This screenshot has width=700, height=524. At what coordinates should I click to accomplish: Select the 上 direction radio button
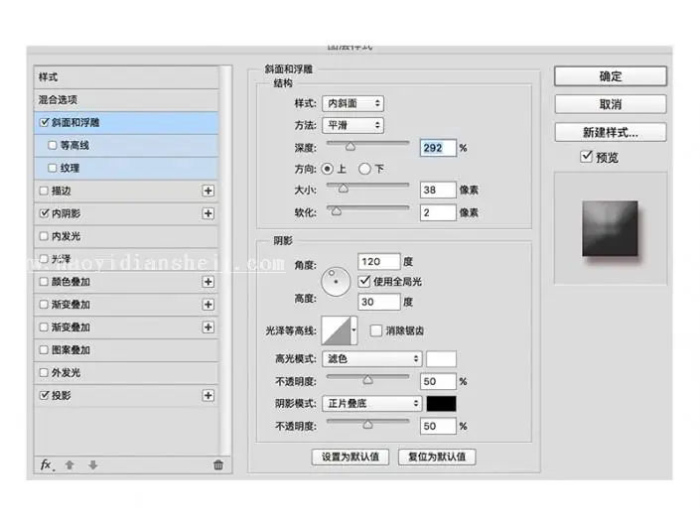click(x=328, y=169)
